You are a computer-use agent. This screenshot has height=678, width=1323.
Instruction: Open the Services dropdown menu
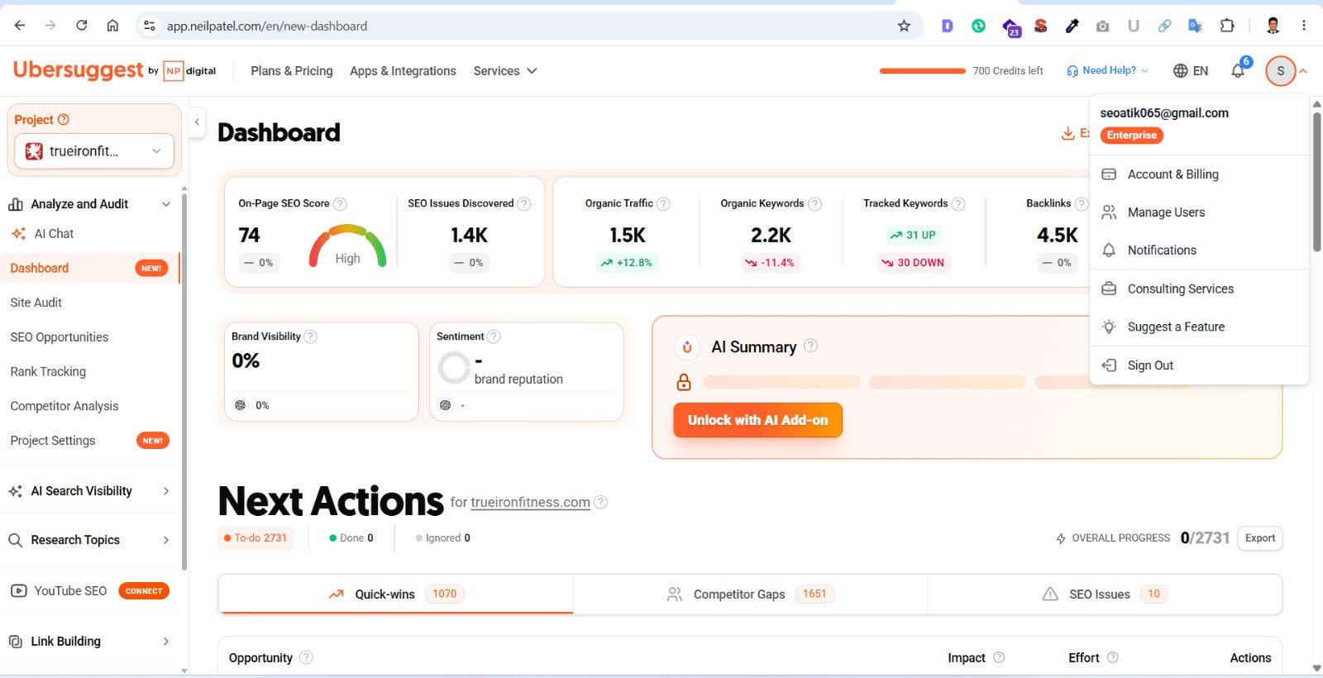point(505,71)
